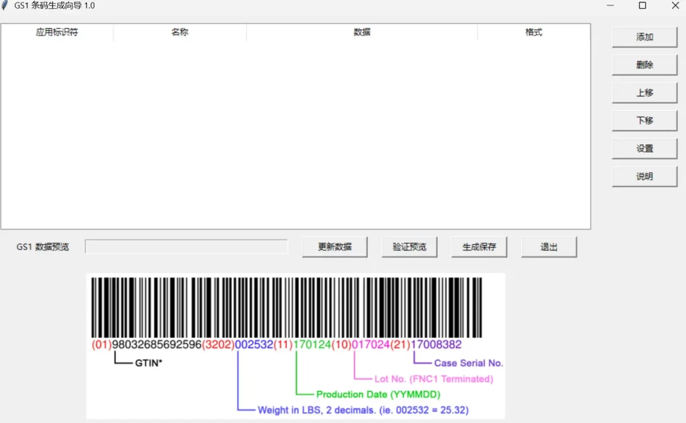686x423 pixels.
Task: Minimize the GS1 条码生成向导 window
Action: coord(610,5)
